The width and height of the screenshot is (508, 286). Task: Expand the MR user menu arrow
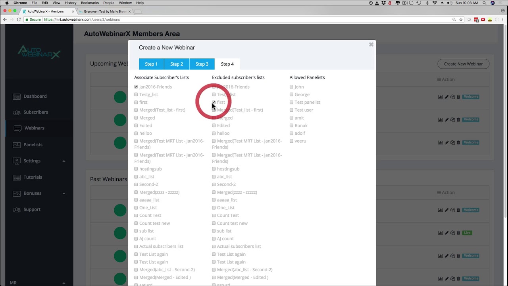[x=64, y=283]
